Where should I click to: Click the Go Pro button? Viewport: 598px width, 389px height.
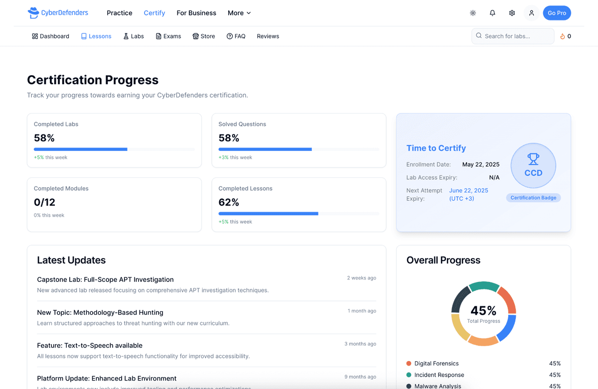557,13
